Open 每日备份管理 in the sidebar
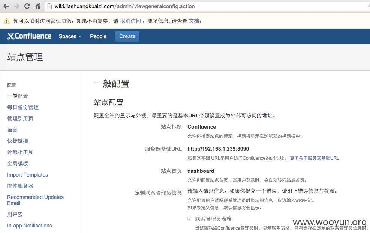Image resolution: width=370 pixels, height=233 pixels. point(23,107)
